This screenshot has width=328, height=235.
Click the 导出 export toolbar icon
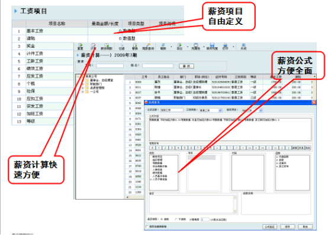pos(179,46)
